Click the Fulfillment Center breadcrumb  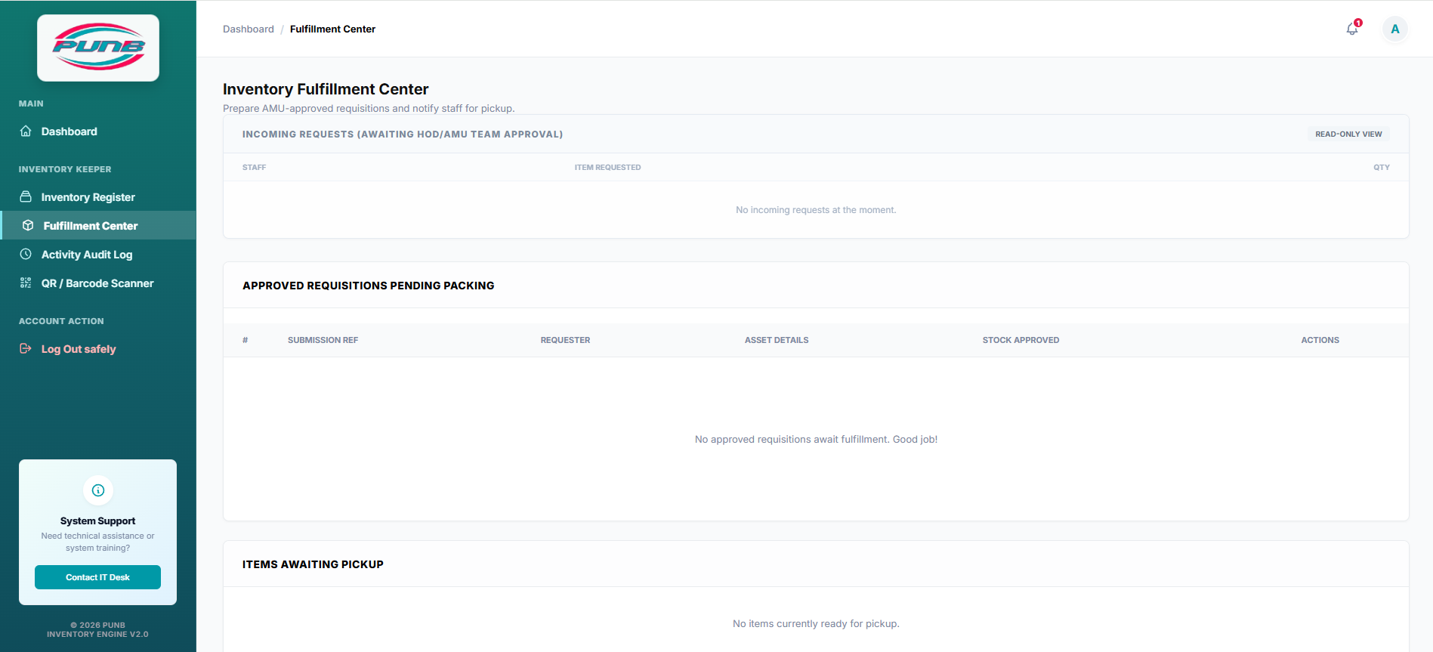332,29
